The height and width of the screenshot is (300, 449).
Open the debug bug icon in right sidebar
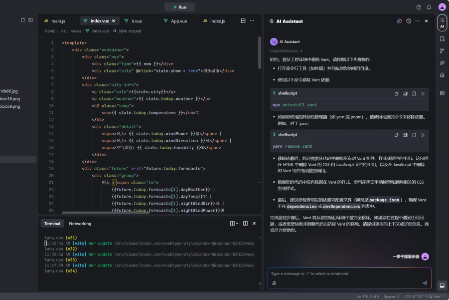point(442,75)
